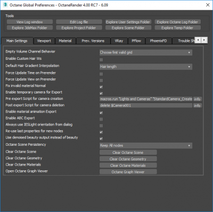Select the Material tab
The height and width of the screenshot is (212, 213).
[x=65, y=41]
